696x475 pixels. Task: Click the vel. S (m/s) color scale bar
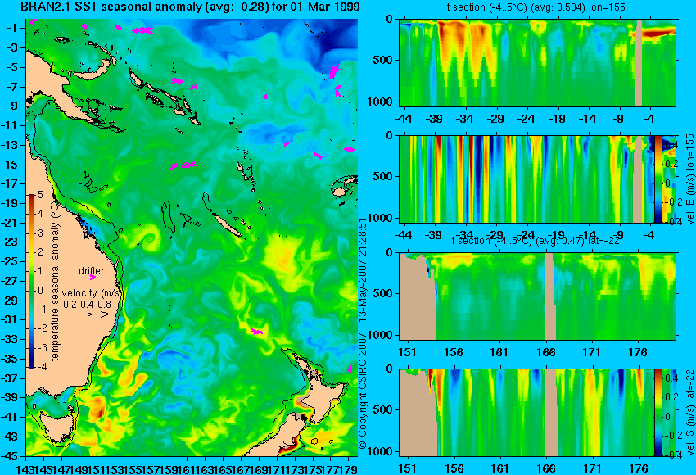[x=658, y=413]
